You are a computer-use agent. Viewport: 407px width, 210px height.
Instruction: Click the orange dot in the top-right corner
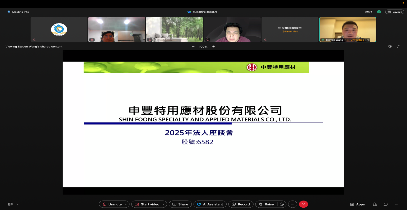pyautogui.click(x=403, y=3)
